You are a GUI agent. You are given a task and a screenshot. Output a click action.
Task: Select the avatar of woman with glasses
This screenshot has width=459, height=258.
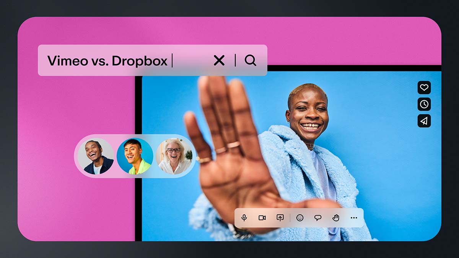(x=174, y=156)
